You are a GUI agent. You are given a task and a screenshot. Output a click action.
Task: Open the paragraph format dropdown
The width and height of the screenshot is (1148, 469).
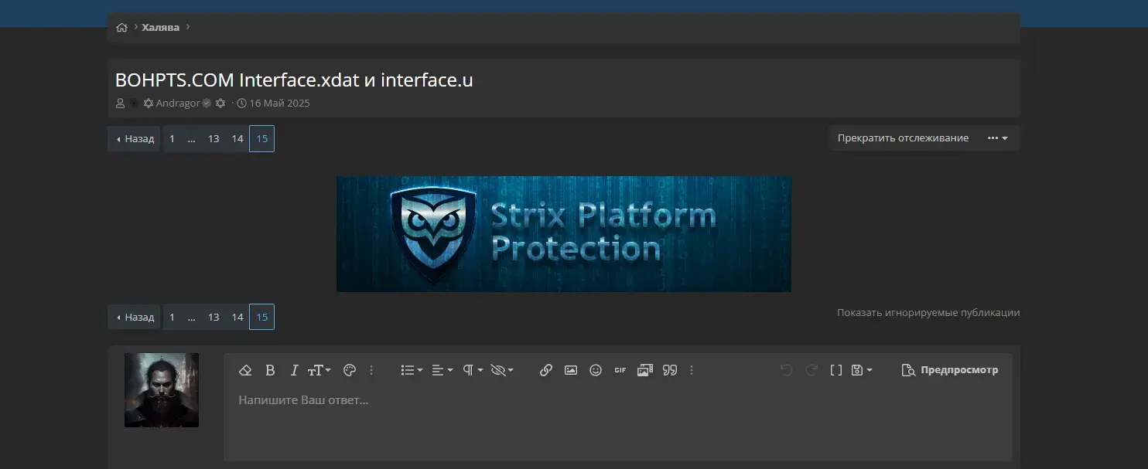(x=473, y=370)
